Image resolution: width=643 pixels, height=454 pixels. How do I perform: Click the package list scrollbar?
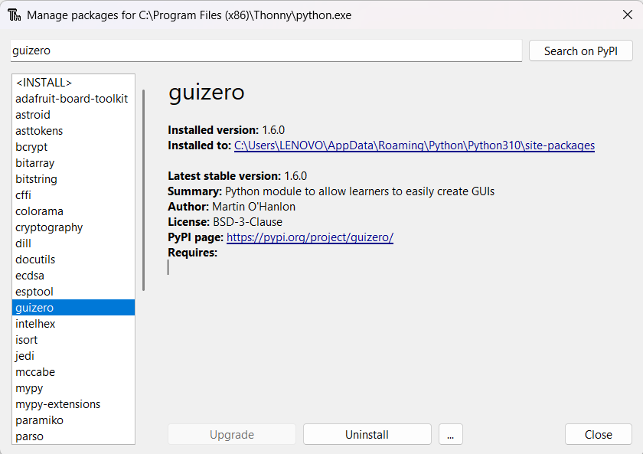[x=144, y=191]
